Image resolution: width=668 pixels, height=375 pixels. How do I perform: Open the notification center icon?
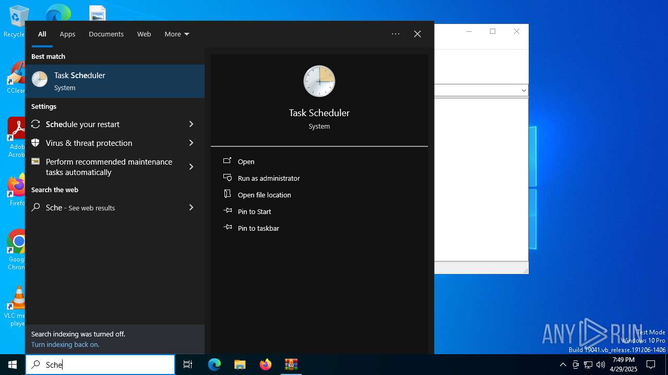point(651,365)
